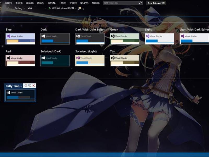Open the 测试(S) menu
Screen dimensions: 209x157
(x=41, y=3)
